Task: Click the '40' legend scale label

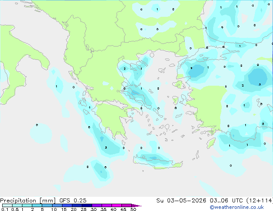Action: click(x=113, y=209)
